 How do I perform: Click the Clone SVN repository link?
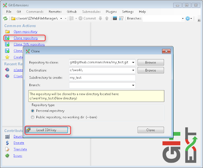click(29, 44)
